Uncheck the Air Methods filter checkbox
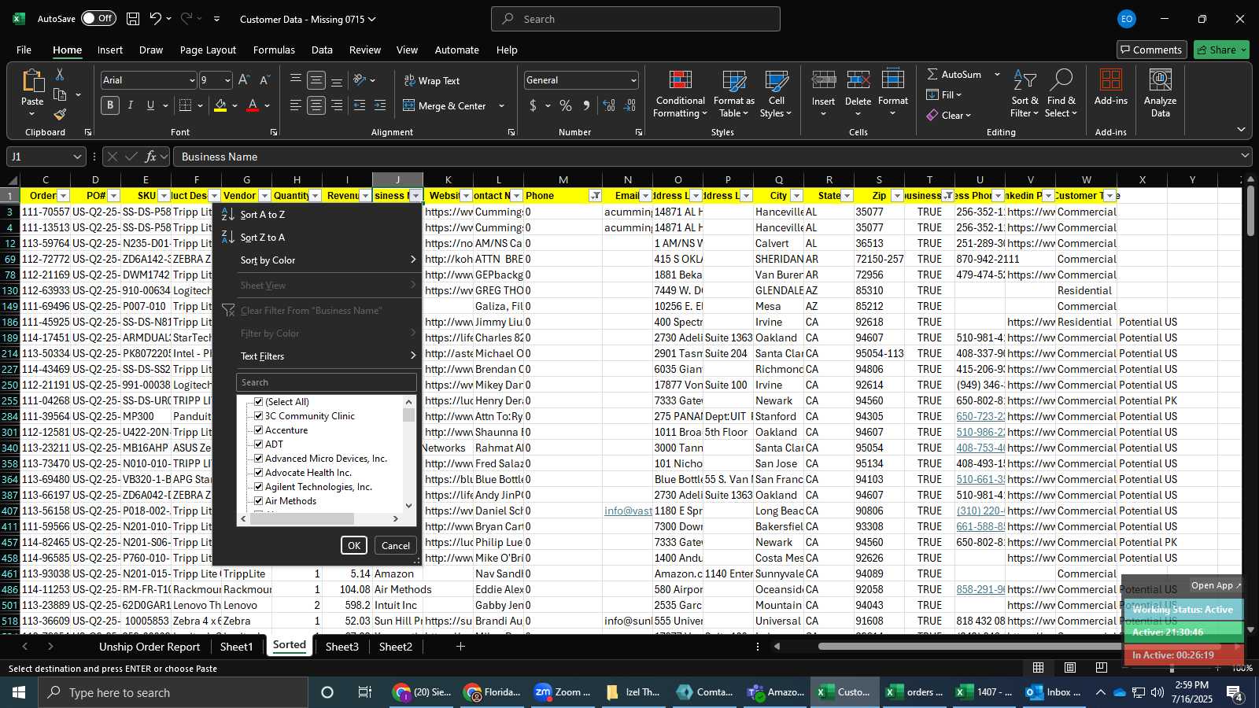 pyautogui.click(x=258, y=501)
